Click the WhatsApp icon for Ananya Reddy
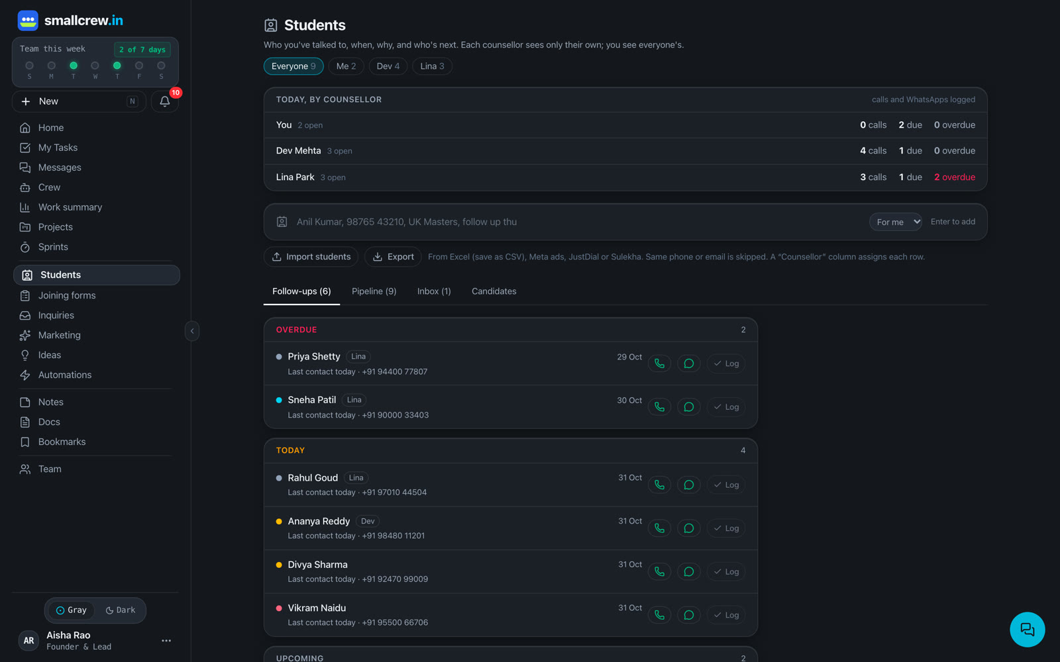Screen dimensions: 1060x662 coord(689,528)
